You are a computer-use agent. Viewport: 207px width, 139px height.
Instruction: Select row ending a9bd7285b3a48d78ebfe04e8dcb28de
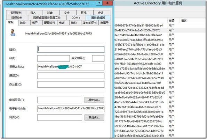[x=160, y=68]
